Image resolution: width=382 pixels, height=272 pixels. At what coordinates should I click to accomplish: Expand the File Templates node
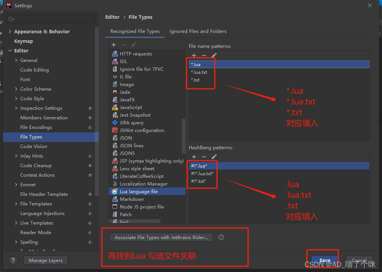(x=16, y=204)
